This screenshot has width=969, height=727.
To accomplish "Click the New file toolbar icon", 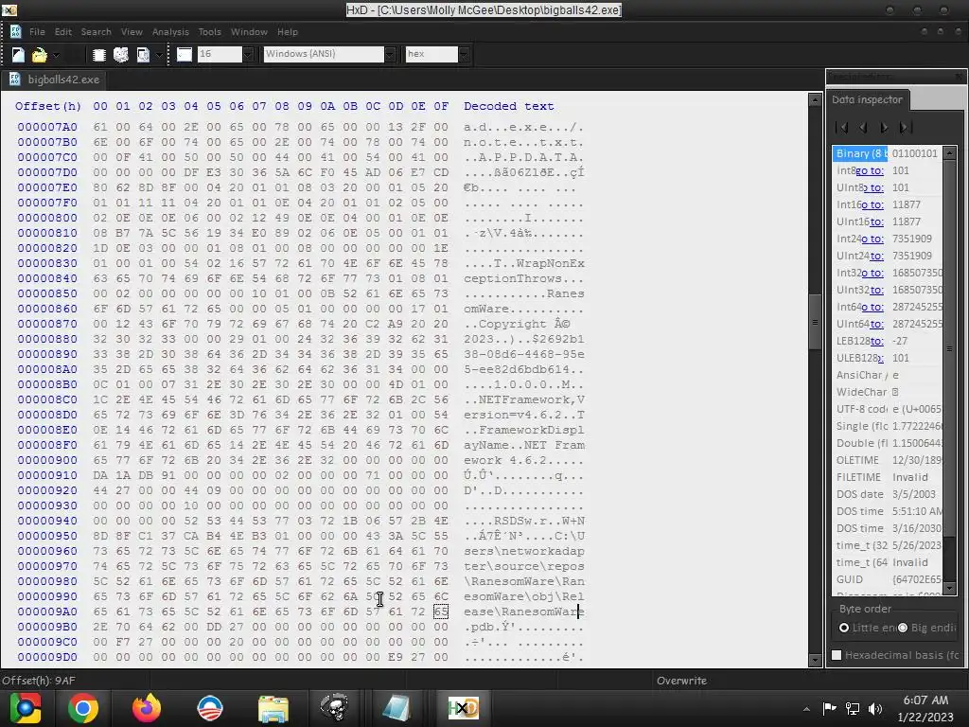I will [x=18, y=54].
